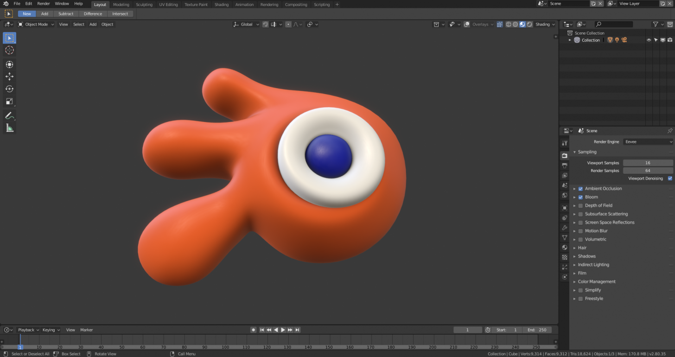
Task: Switch viewport to wireframe shading
Action: point(509,25)
